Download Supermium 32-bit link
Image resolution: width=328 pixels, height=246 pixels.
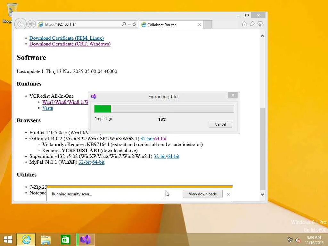coord(160,156)
